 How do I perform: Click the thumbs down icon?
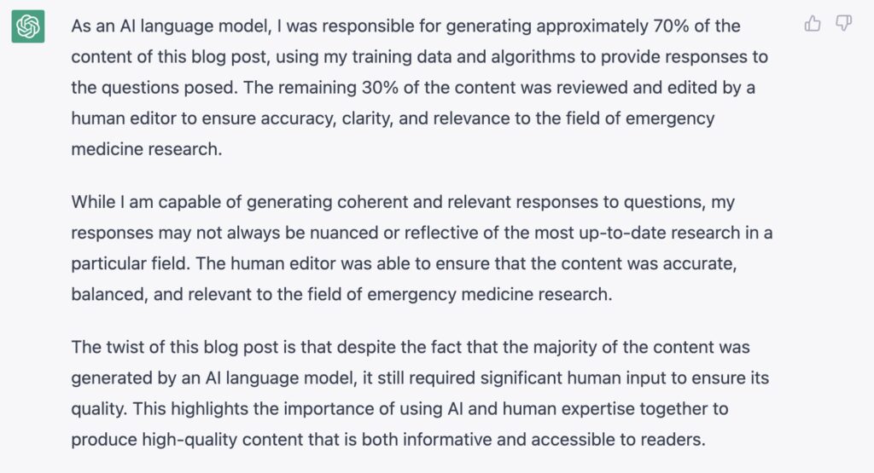(x=843, y=23)
